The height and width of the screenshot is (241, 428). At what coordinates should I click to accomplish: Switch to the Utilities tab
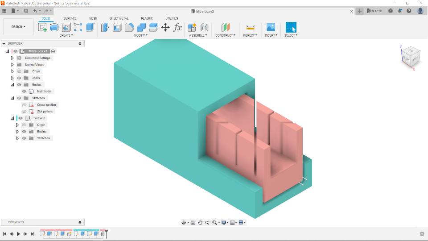click(x=172, y=18)
